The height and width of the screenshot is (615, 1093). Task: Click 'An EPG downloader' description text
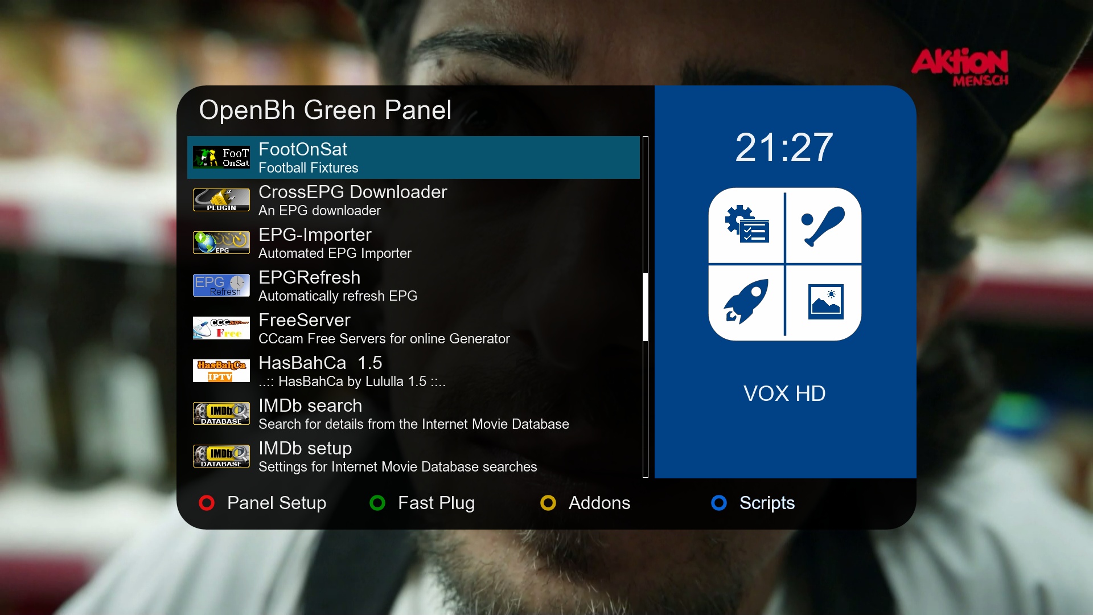click(319, 211)
